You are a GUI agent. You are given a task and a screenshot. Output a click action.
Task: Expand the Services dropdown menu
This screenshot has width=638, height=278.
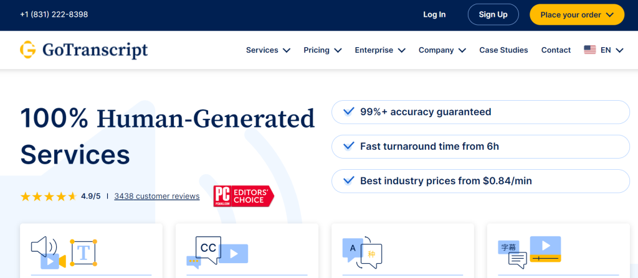(268, 50)
